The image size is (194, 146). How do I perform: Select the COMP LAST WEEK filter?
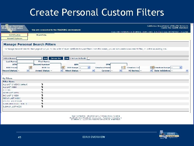(11, 93)
